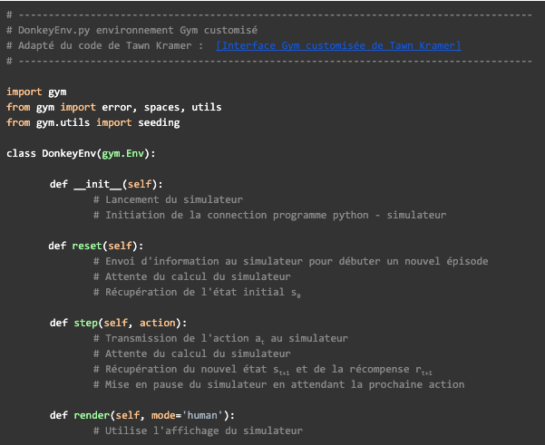
Task: Click the 'from gym import error, spaces, utils' line
Action: pyautogui.click(x=113, y=107)
